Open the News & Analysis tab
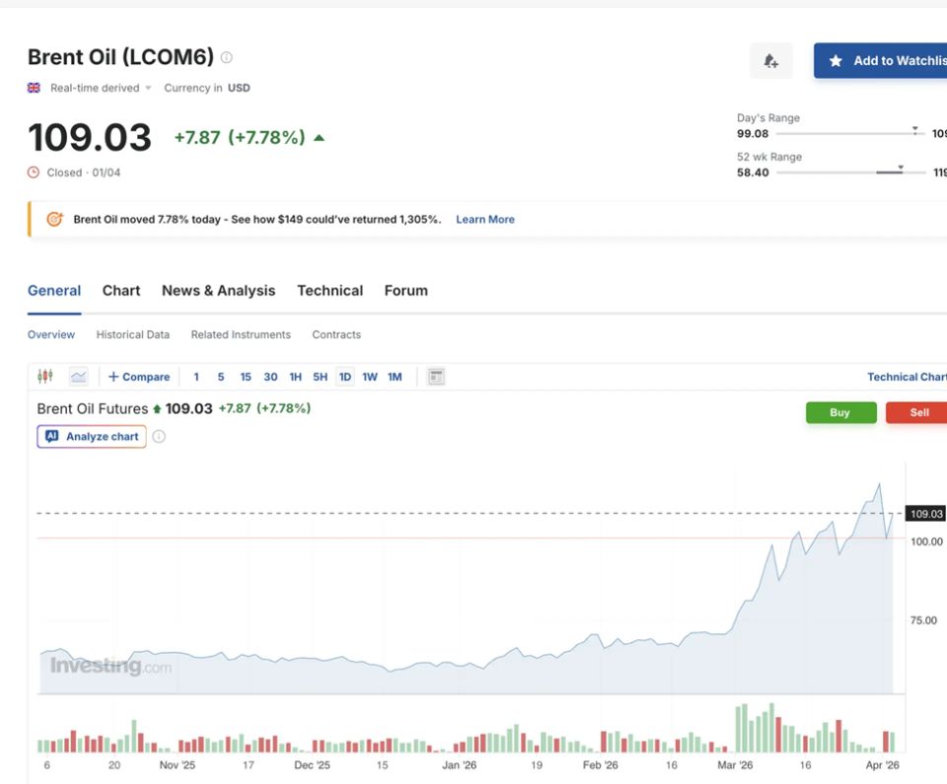Image resolution: width=947 pixels, height=784 pixels. coord(219,291)
